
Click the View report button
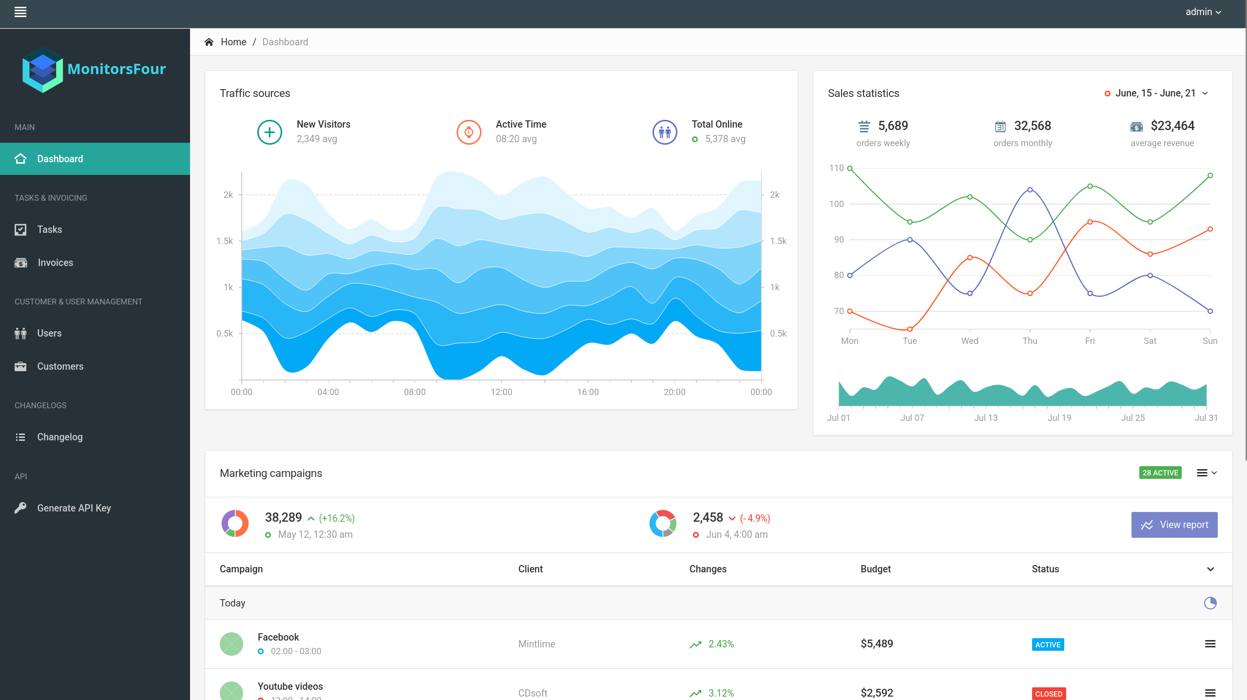[1174, 525]
